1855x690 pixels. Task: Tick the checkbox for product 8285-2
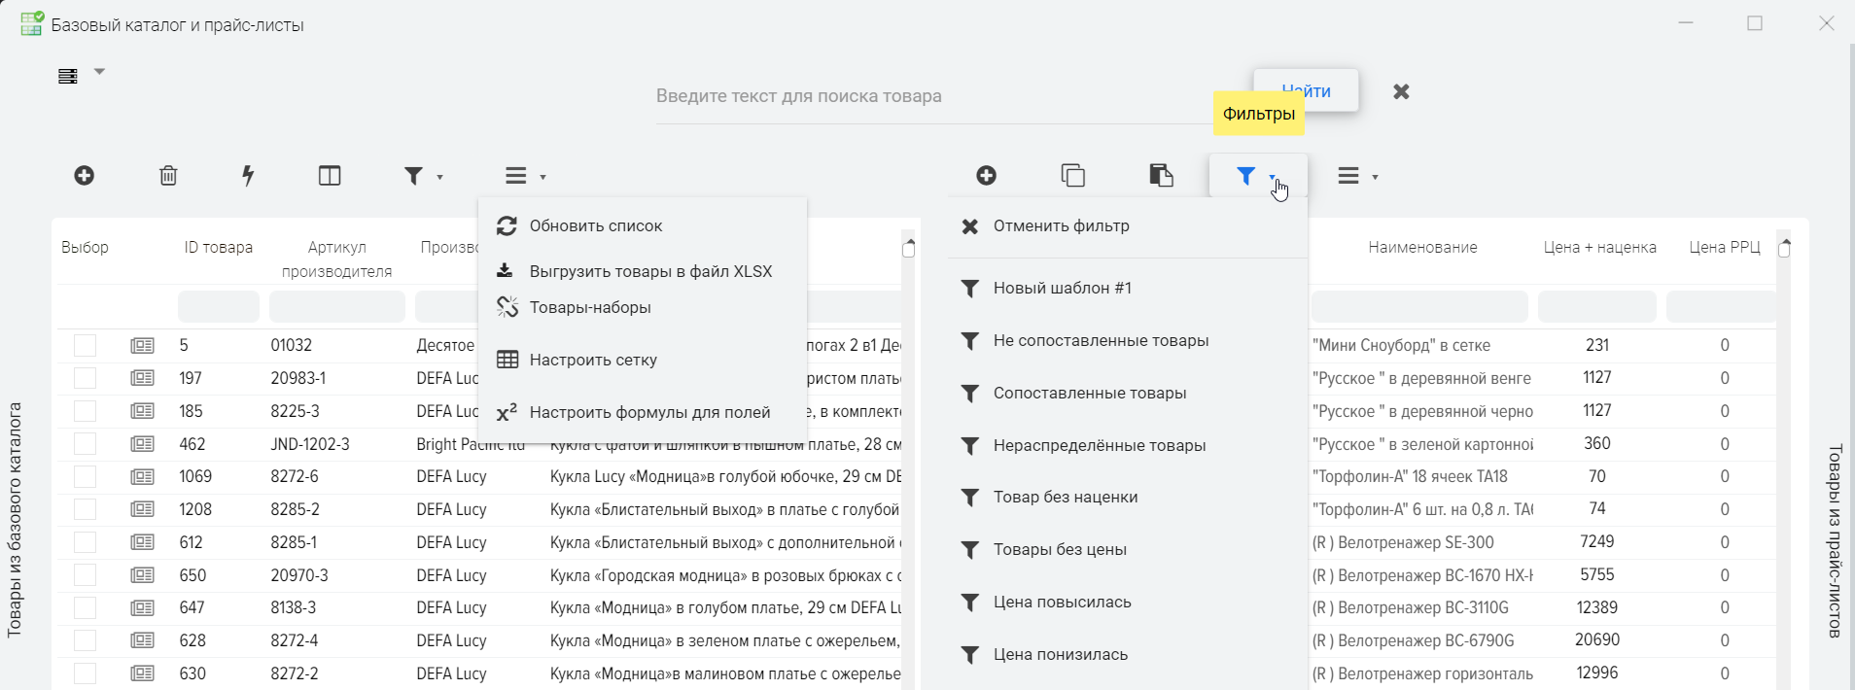(x=86, y=510)
